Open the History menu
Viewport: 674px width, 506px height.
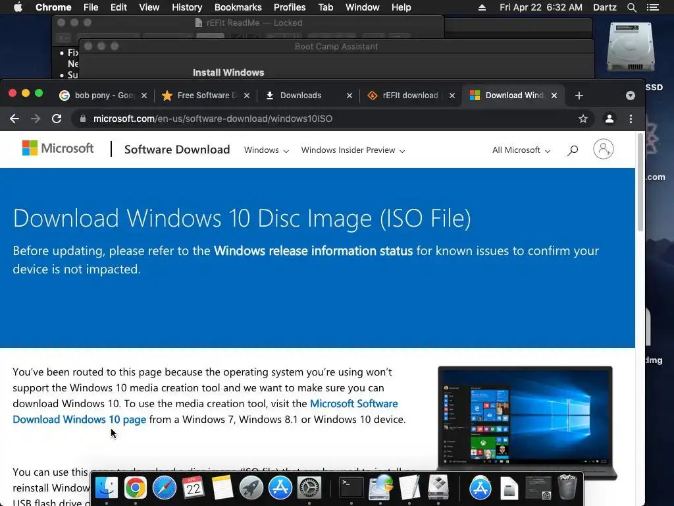point(187,7)
